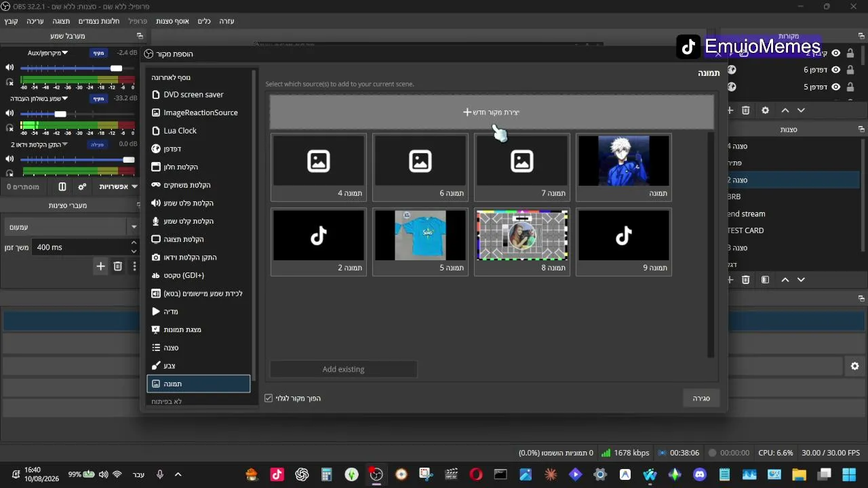This screenshot has height=488, width=868.
Task: Adjust התקן הקלטת וידאו 2 volume slider
Action: click(x=77, y=160)
